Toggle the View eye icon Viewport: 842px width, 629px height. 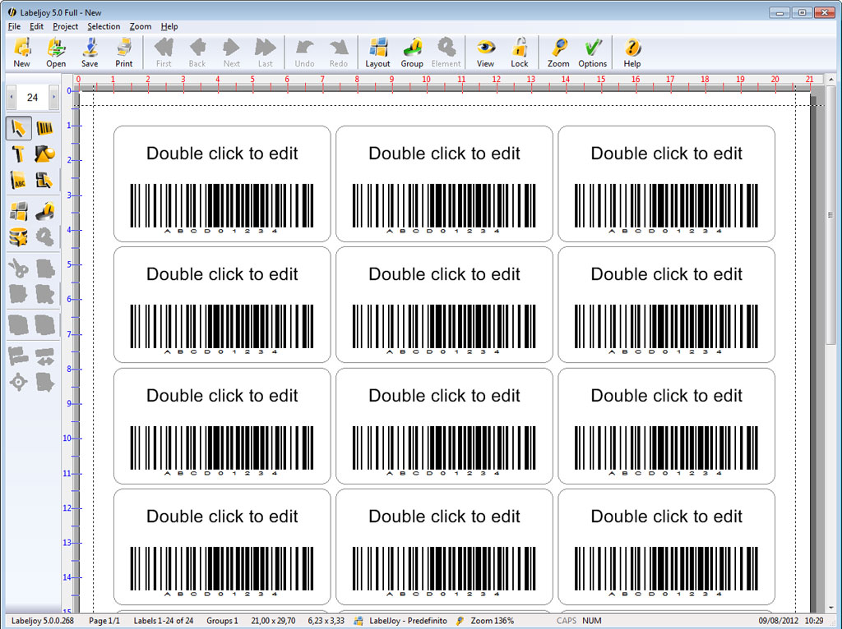tap(485, 53)
